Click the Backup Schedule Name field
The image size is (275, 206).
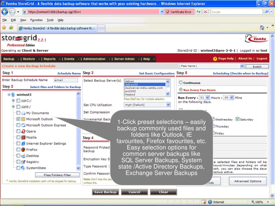click(66, 80)
